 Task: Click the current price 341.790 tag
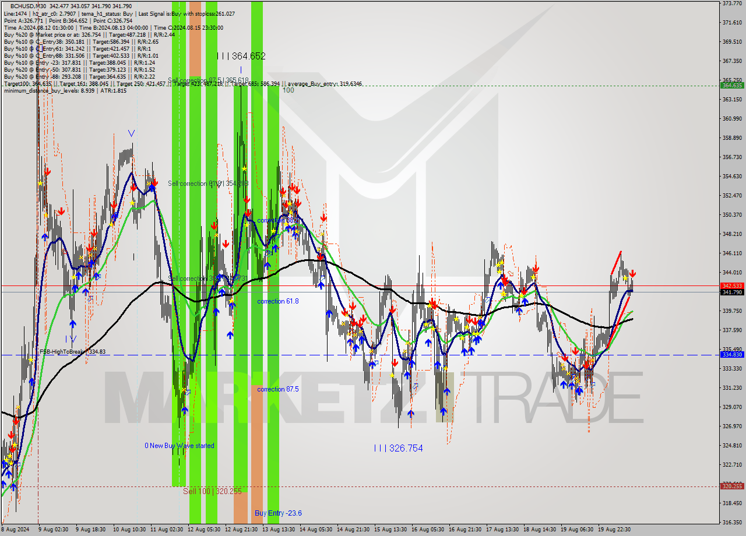[x=732, y=292]
